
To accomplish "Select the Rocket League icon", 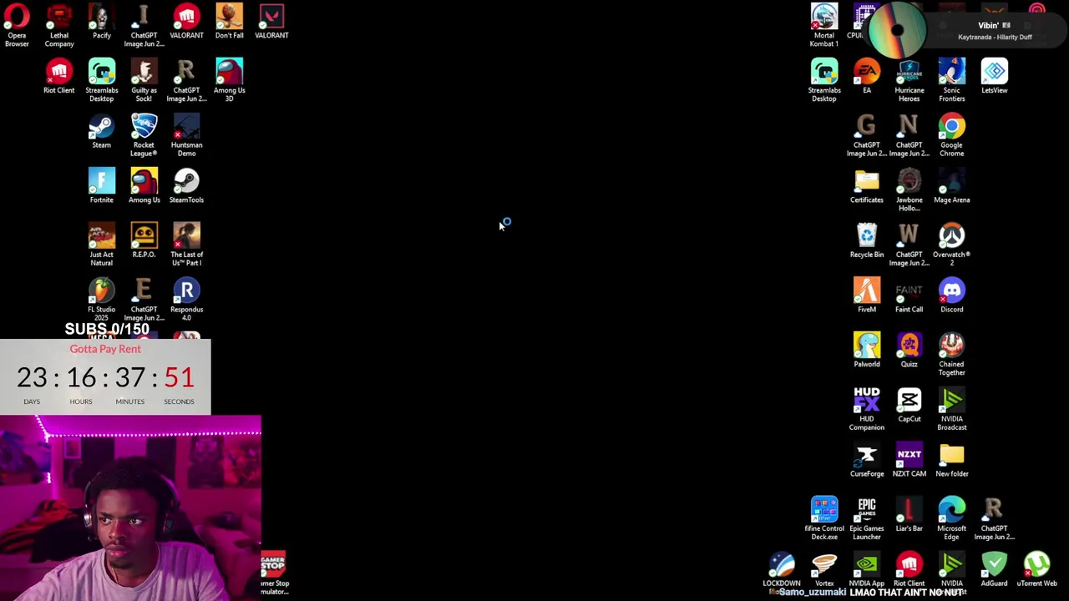I will 144,135.
